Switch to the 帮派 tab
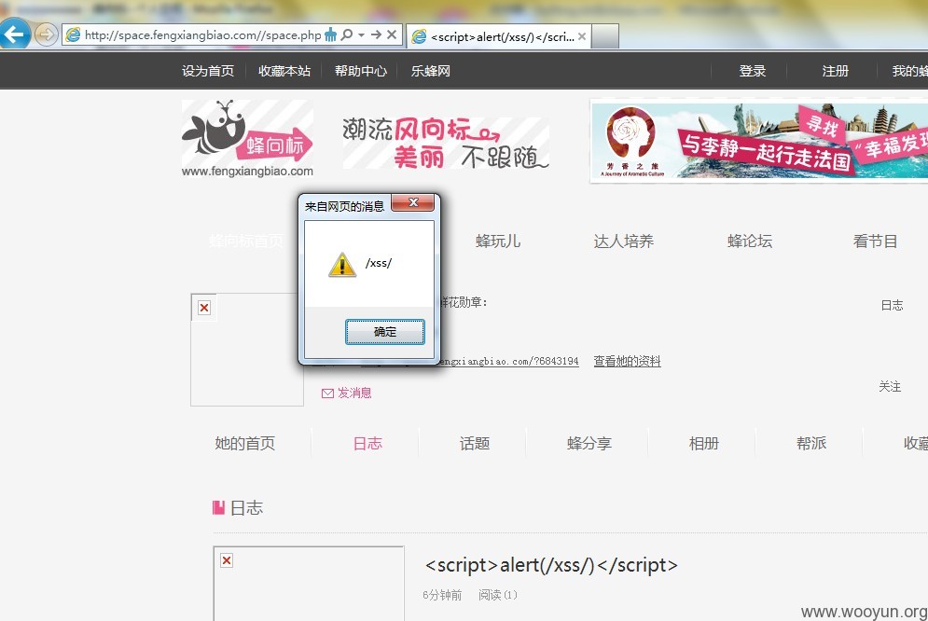This screenshot has width=928, height=621. 810,444
